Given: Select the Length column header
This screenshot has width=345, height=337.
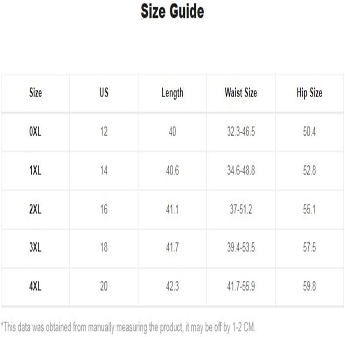Looking at the screenshot, I should [172, 93].
